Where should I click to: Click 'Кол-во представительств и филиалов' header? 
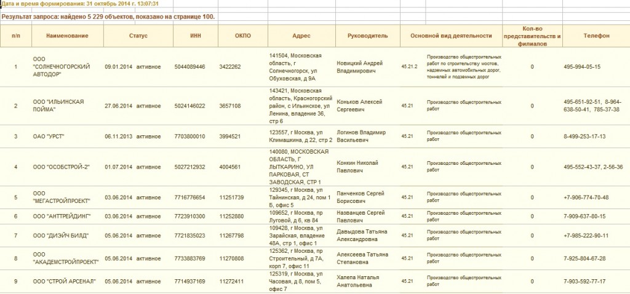coord(532,36)
